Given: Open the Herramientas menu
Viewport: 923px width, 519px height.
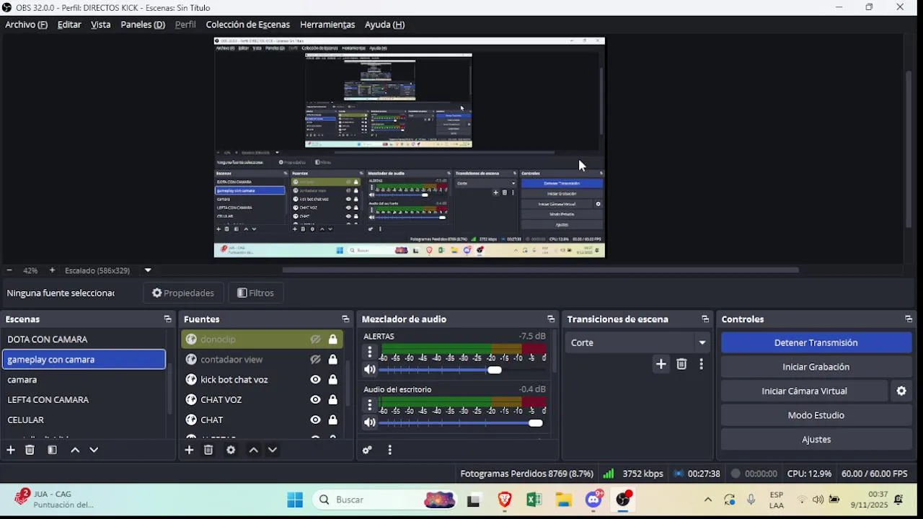Looking at the screenshot, I should [327, 25].
